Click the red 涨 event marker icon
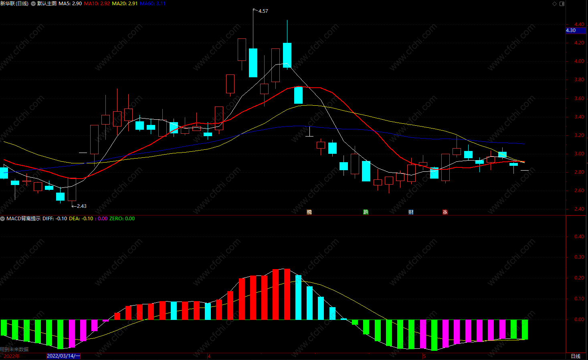588x360 pixels. (x=445, y=212)
